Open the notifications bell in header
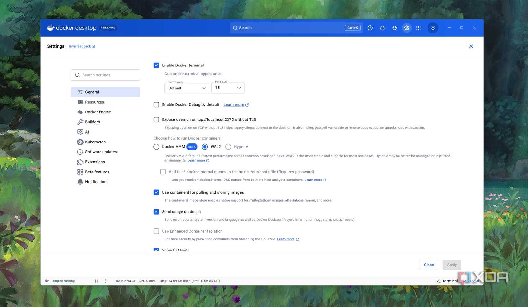Image resolution: width=528 pixels, height=307 pixels. click(x=382, y=28)
